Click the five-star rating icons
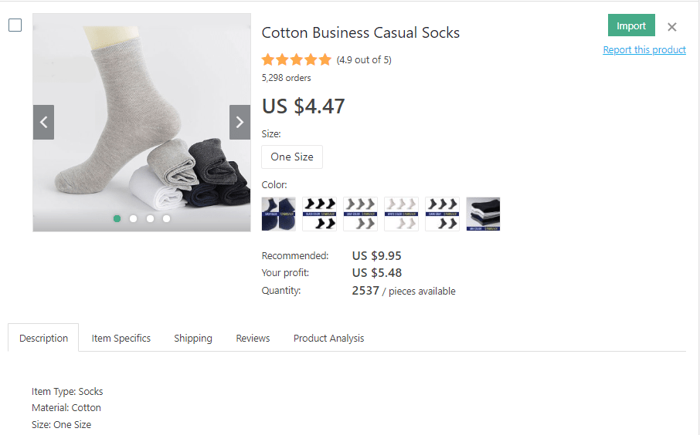Image resolution: width=700 pixels, height=435 pixels. [x=297, y=60]
